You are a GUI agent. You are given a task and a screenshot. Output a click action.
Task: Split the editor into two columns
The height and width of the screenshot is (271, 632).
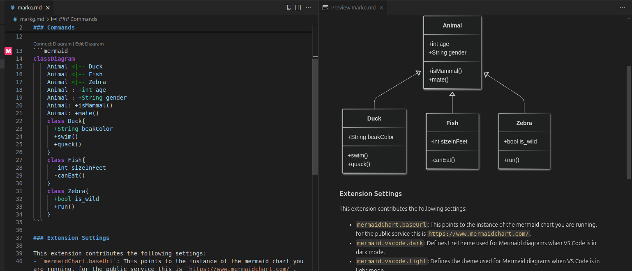(298, 7)
